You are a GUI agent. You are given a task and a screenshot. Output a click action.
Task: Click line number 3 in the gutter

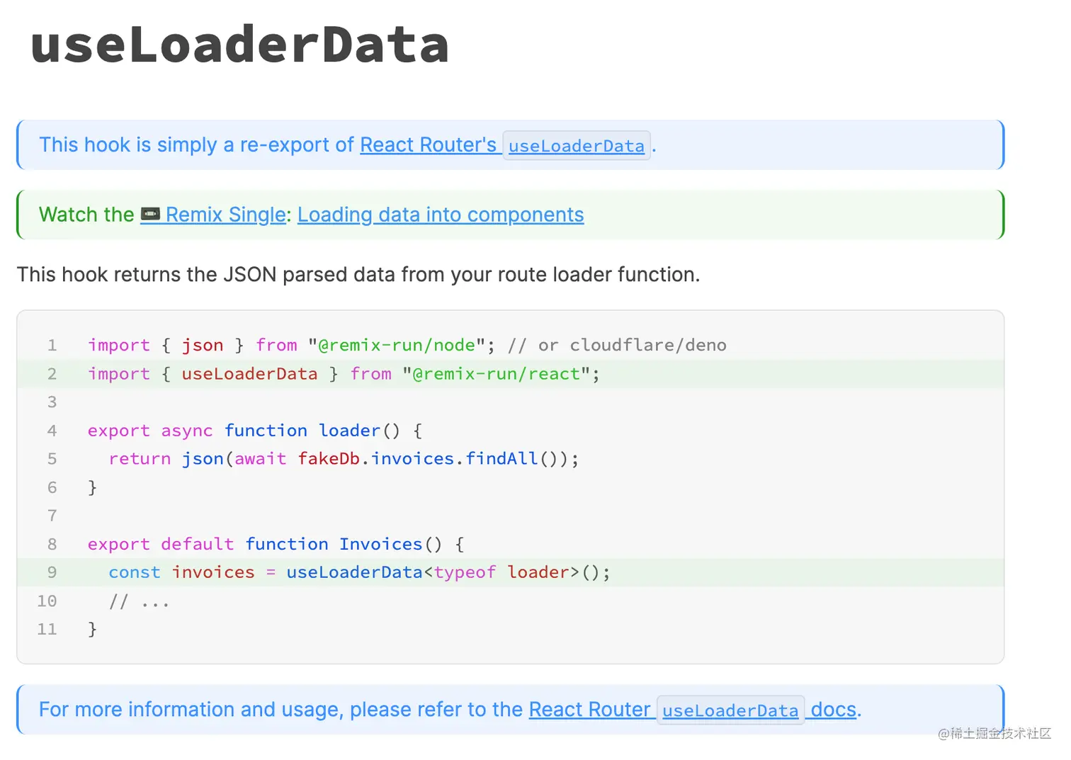pos(52,402)
